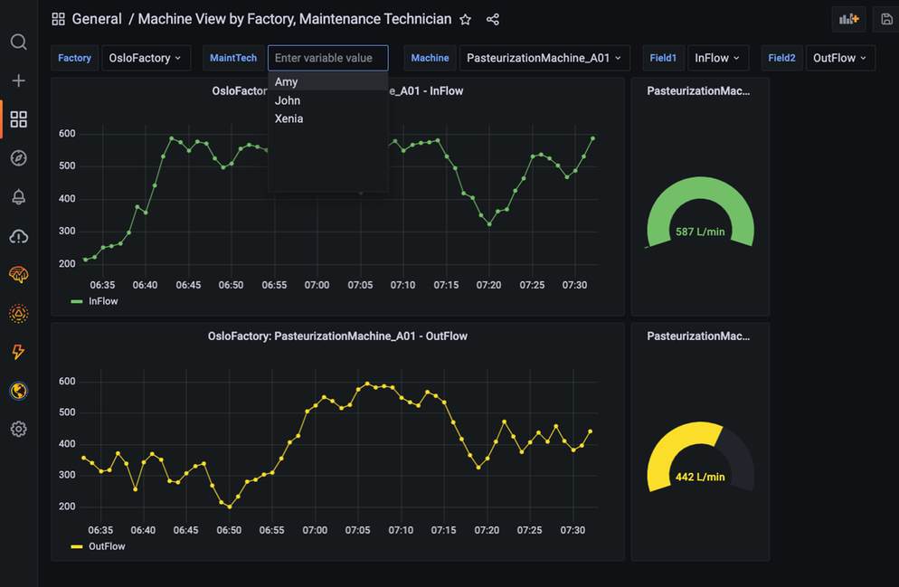The image size is (899, 587).
Task: Click the 442 L/min gauge value
Action: click(x=700, y=477)
